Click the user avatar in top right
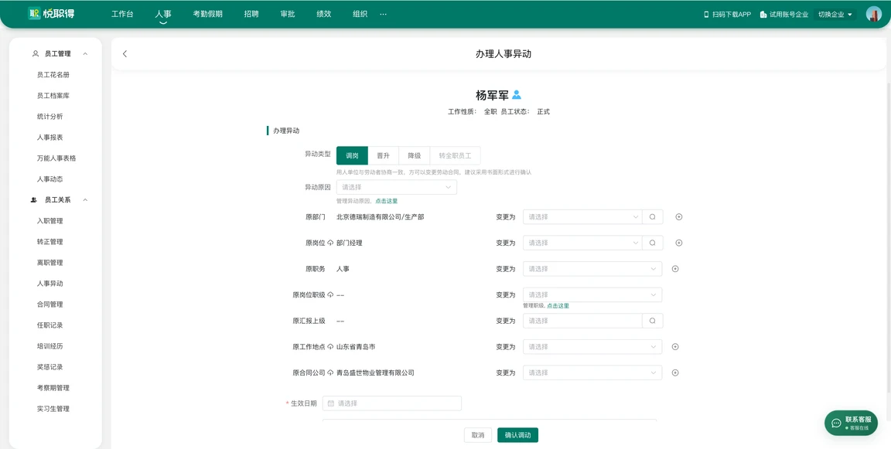The image size is (891, 449). pos(873,15)
